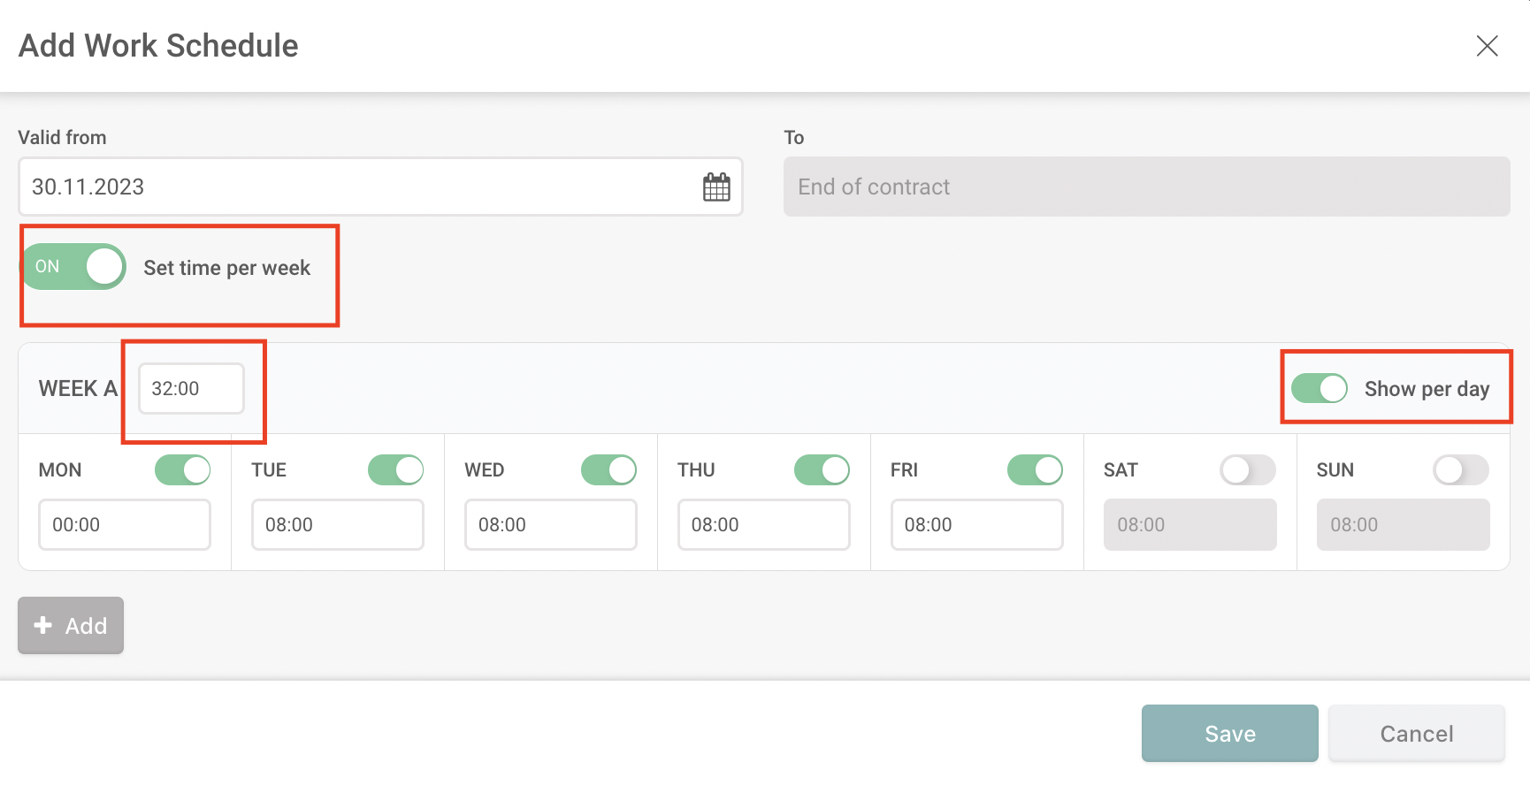
Task: Enable the SUN workday toggle
Action: click(1461, 469)
